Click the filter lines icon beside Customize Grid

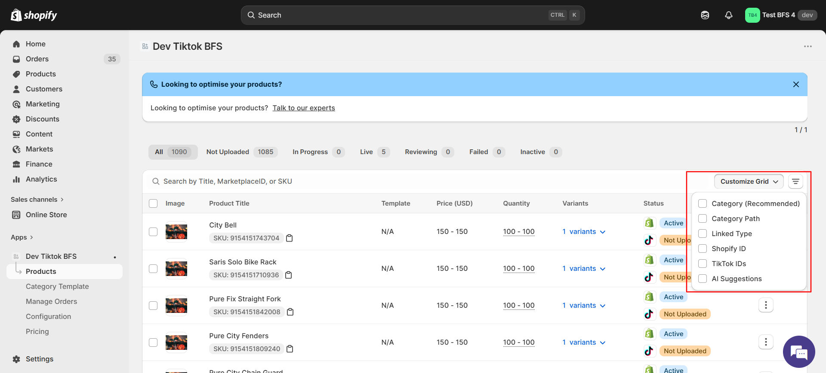pyautogui.click(x=795, y=182)
